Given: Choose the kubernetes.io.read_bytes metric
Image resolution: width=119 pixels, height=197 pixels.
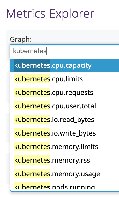Looking at the screenshot, I should coord(65,120).
